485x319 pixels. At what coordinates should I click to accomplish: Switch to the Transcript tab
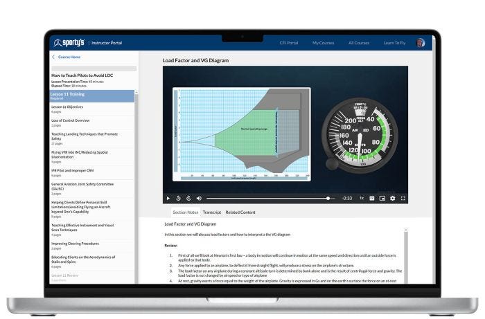coord(211,212)
